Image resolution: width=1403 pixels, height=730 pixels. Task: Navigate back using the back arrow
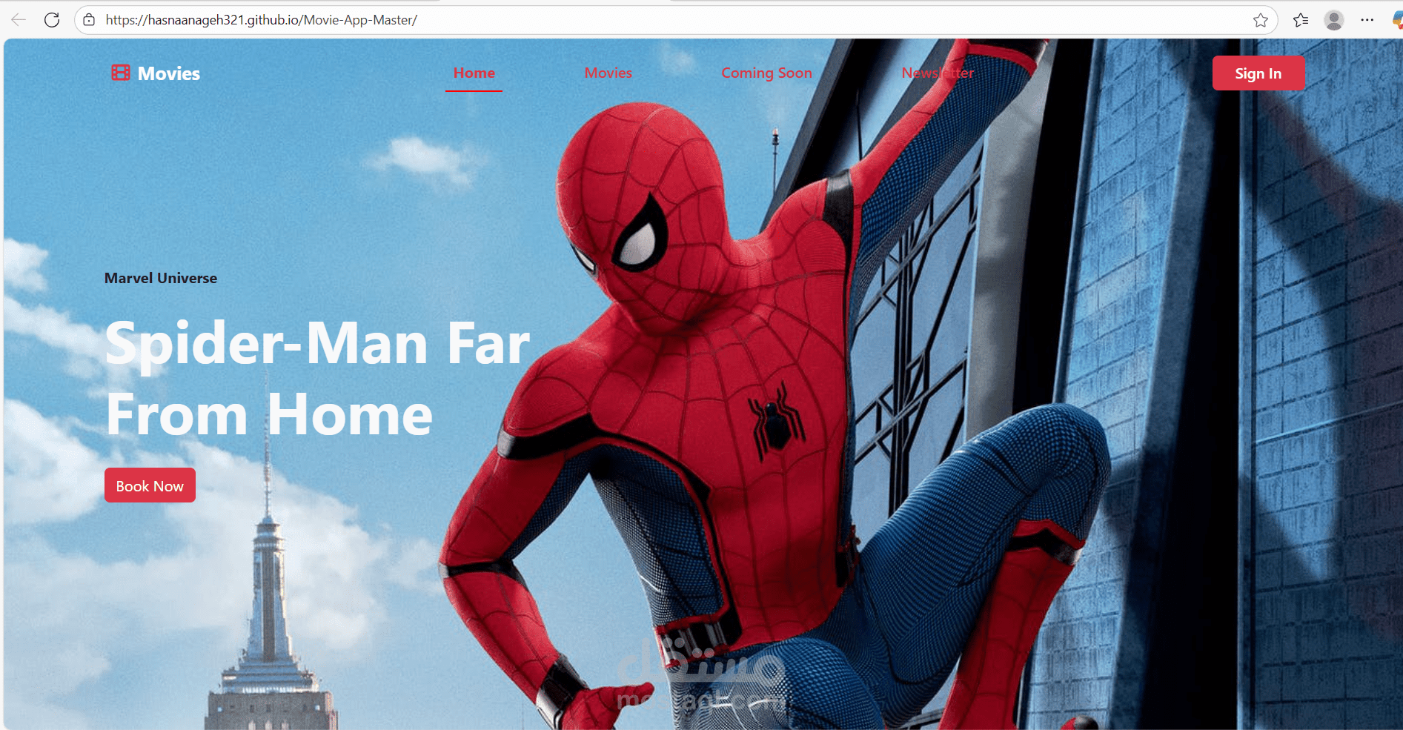coord(18,19)
